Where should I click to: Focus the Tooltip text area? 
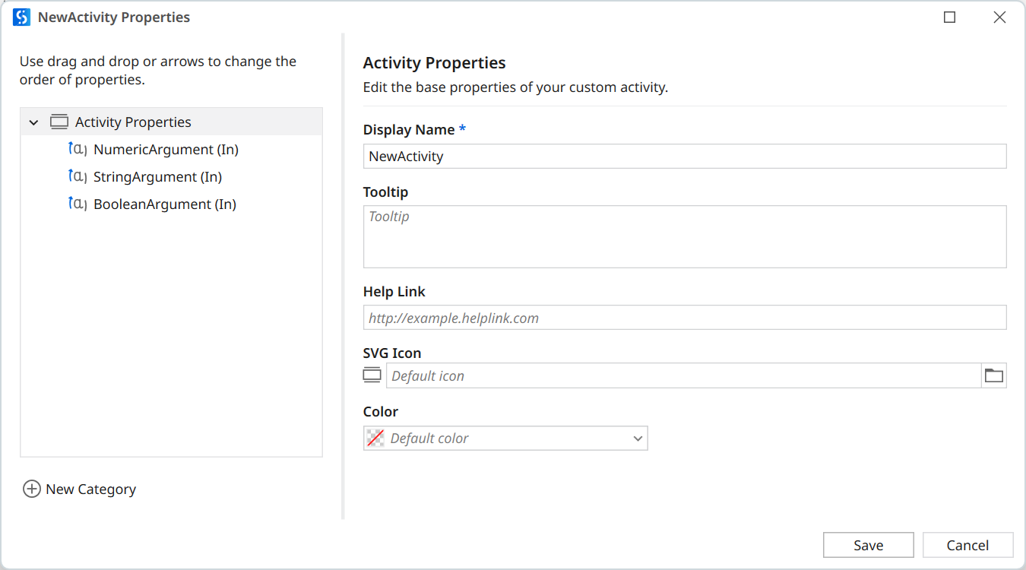click(684, 236)
